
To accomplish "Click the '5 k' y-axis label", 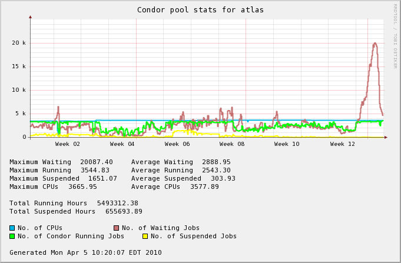I will [21, 114].
